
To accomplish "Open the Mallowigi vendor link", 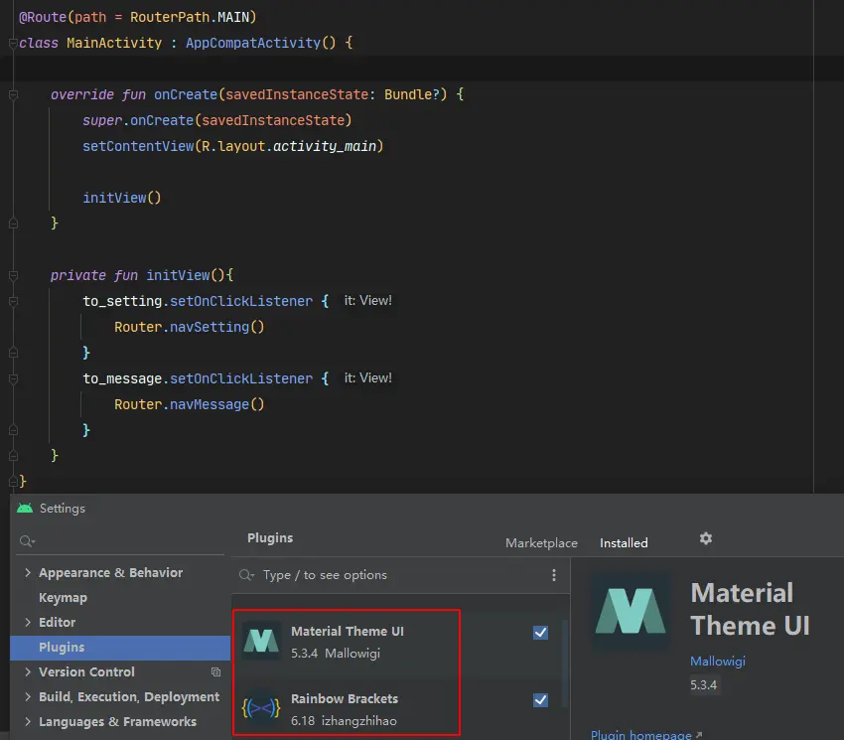I will (718, 661).
